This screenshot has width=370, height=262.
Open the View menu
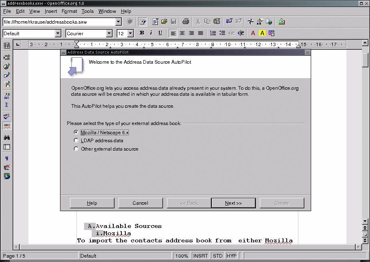pos(34,11)
